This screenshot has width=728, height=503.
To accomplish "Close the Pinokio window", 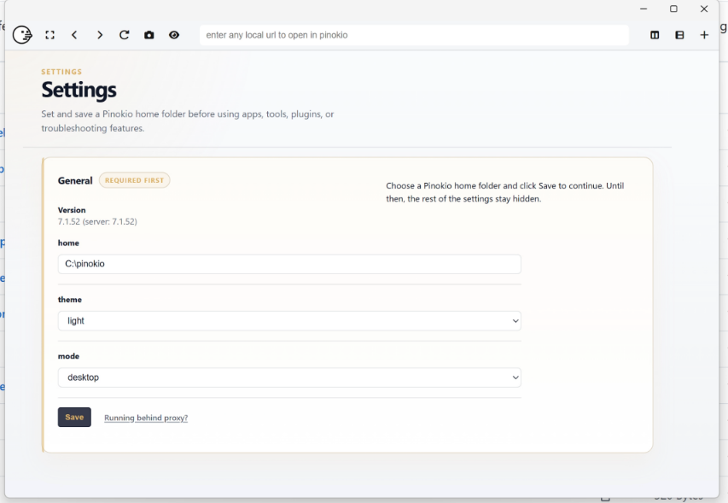I will [x=704, y=9].
